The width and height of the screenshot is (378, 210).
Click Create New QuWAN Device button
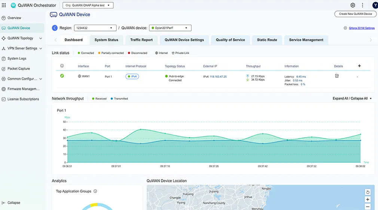click(355, 14)
